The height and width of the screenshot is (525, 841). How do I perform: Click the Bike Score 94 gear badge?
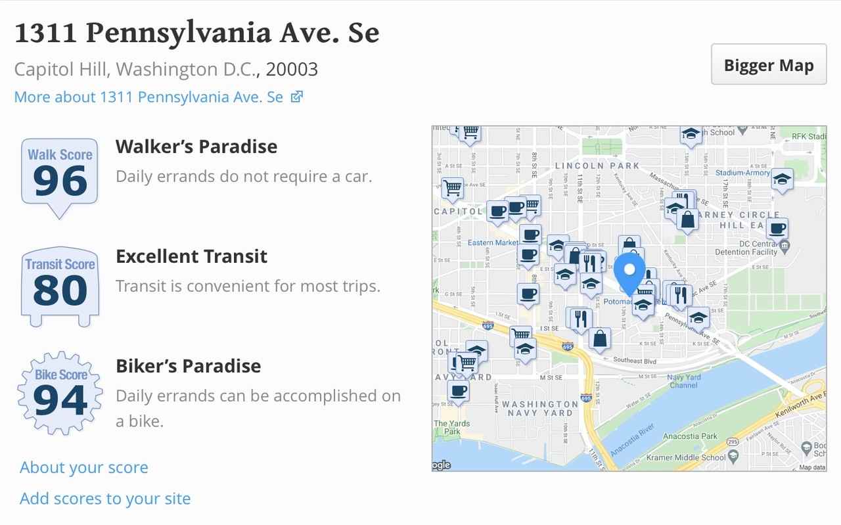[x=60, y=394]
